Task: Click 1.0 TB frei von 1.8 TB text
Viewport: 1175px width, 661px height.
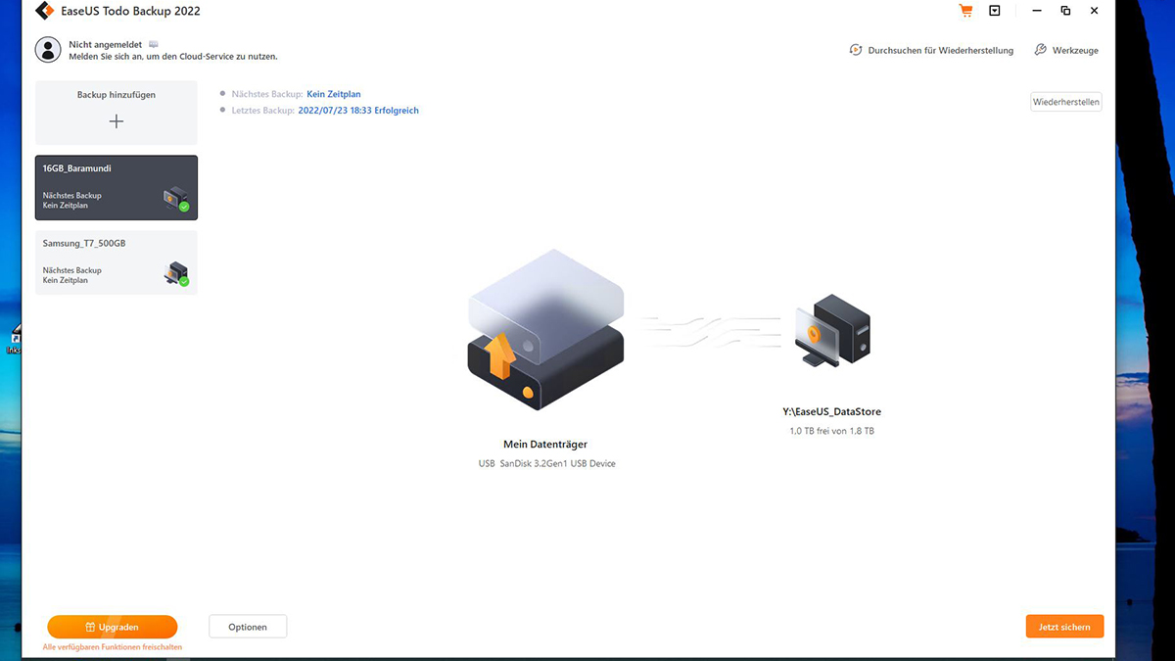Action: pos(832,431)
